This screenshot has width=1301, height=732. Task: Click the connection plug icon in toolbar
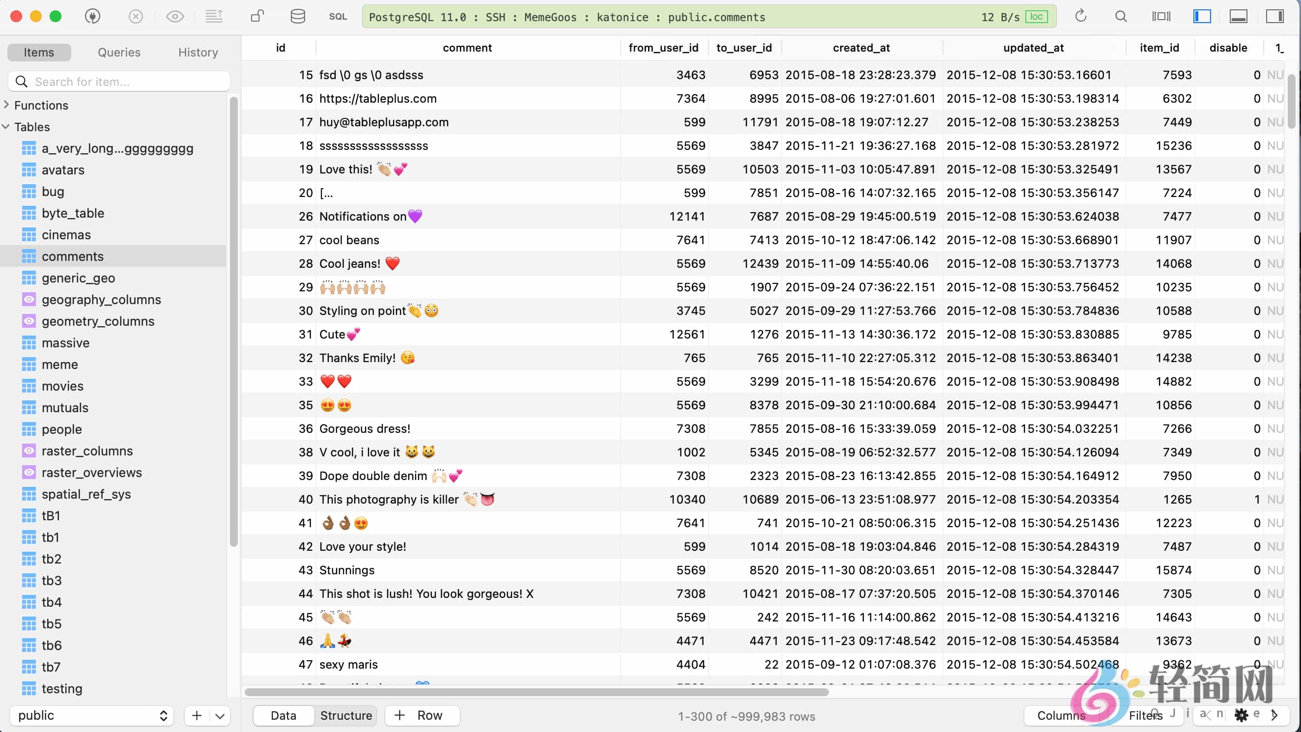click(x=92, y=17)
